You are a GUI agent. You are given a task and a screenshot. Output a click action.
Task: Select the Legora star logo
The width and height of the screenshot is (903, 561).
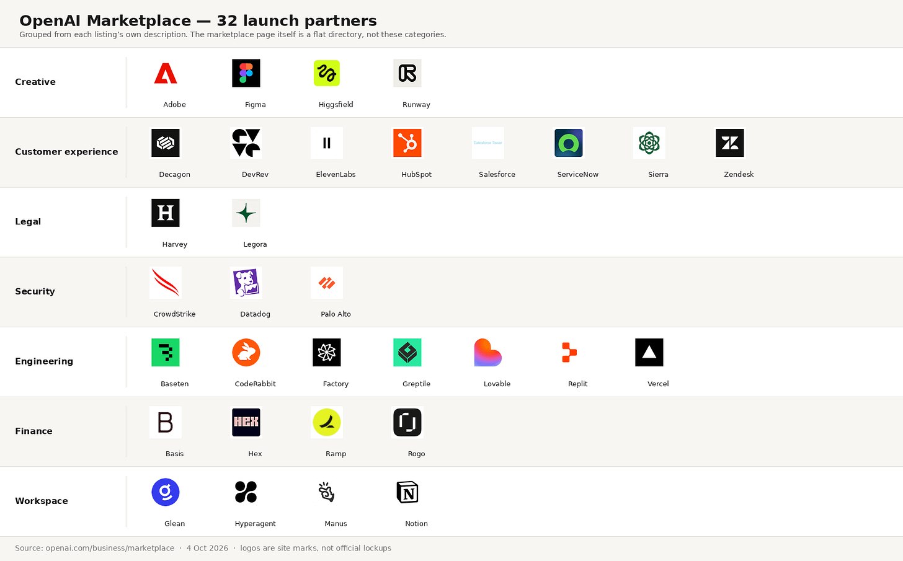point(246,213)
